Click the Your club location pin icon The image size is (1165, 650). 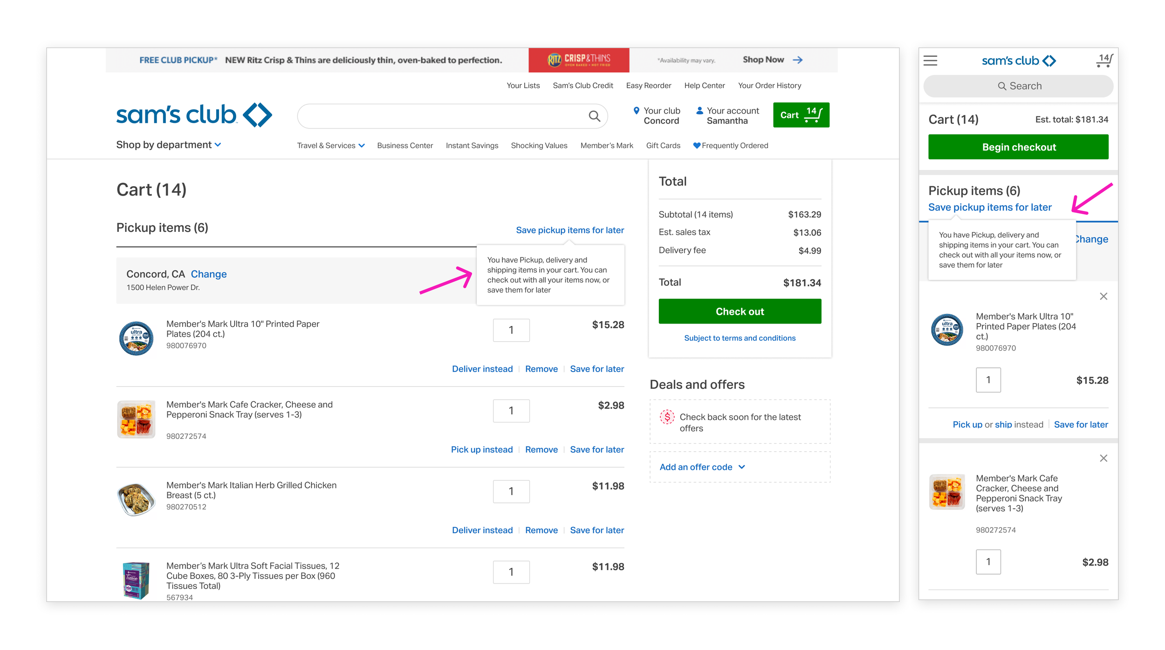point(636,111)
